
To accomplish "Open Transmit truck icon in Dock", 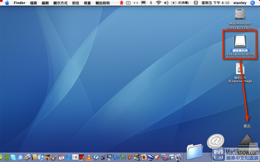I will [27, 157].
